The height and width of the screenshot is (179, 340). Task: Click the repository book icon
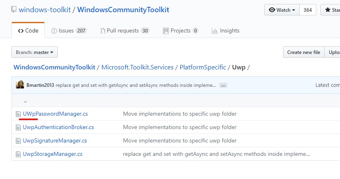pos(14,9)
